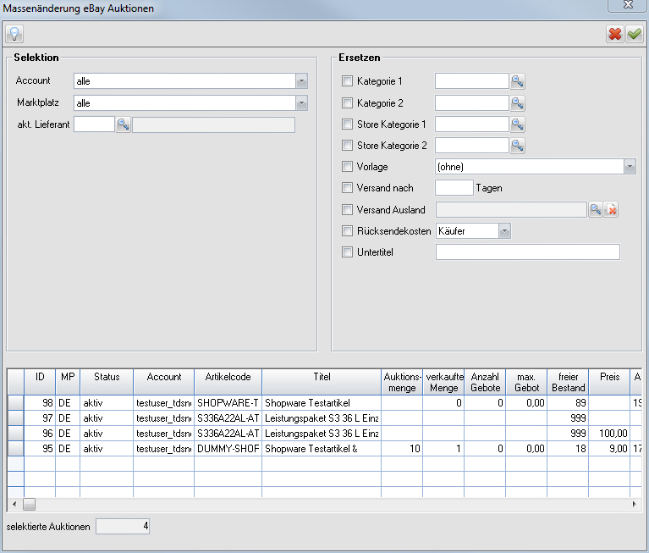Click the Untertitel text field
This screenshot has height=553, width=649.
528,252
